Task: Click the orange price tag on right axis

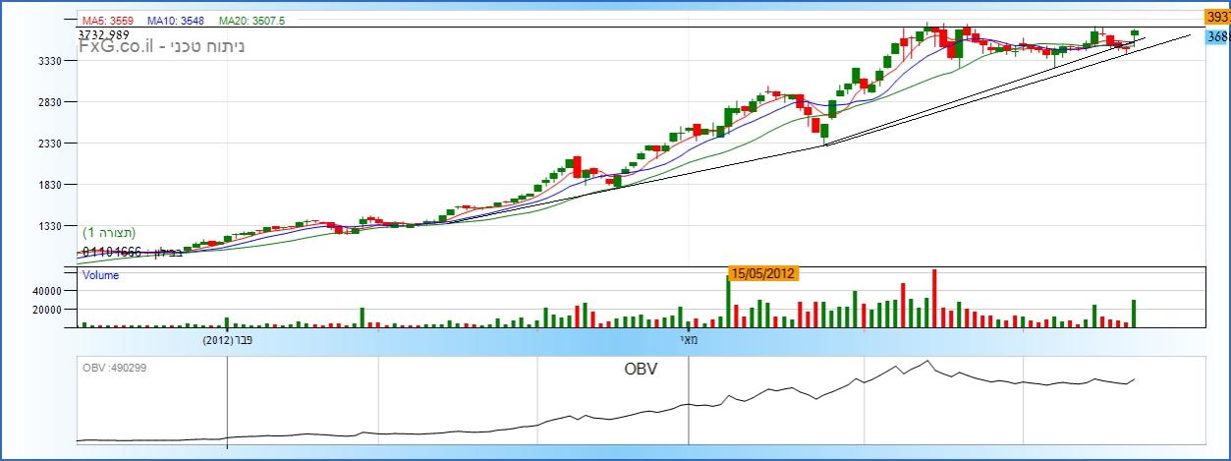Action: click(1217, 17)
